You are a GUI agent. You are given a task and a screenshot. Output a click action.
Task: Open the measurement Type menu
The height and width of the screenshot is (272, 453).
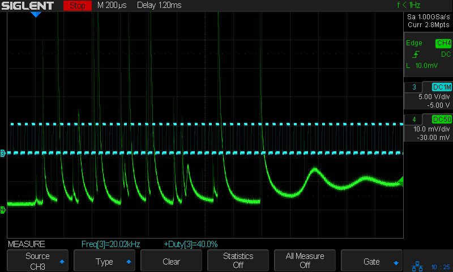pos(104,261)
